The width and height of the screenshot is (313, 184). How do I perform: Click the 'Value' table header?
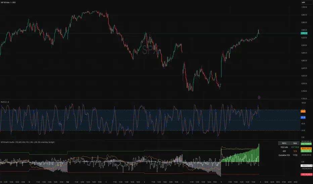point(295,143)
